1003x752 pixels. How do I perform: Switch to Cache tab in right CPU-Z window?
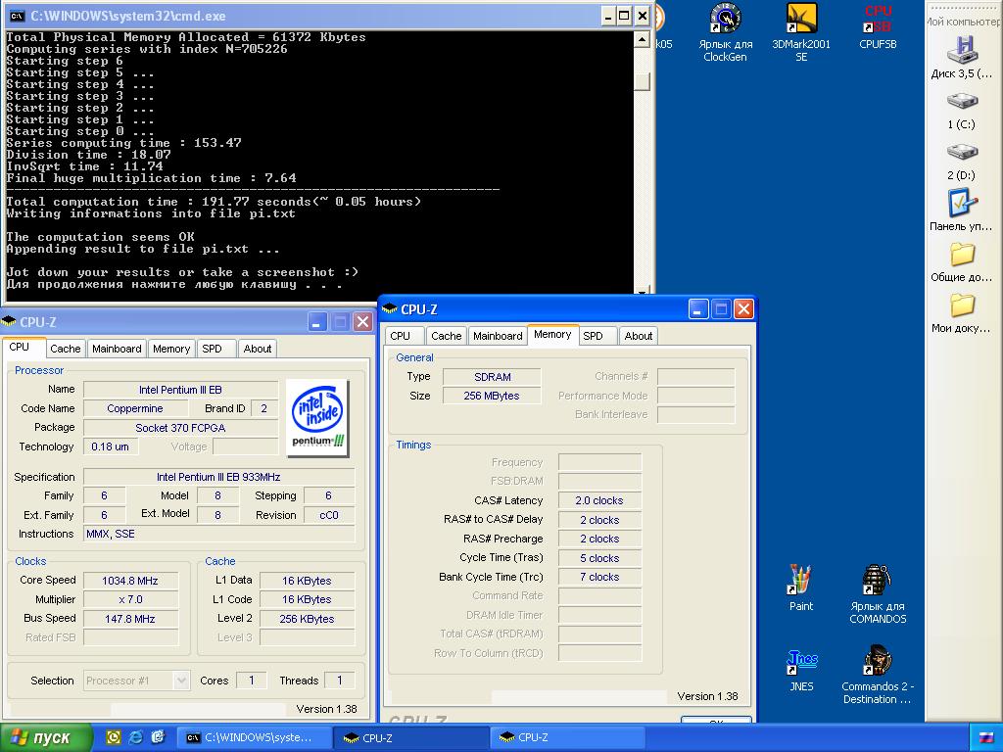tap(446, 336)
